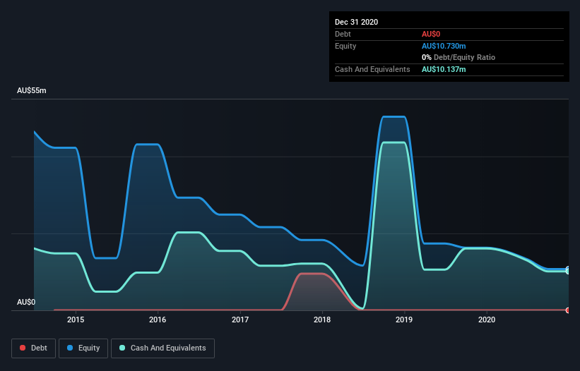
Task: Click the 0% Debt/Equity Ratio text
Action: pos(458,57)
